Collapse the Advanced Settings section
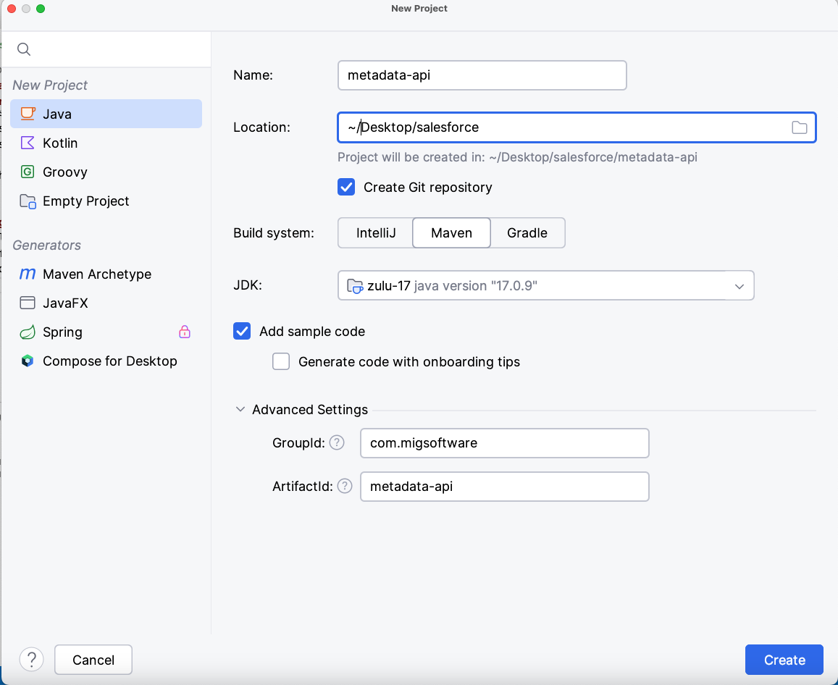This screenshot has width=838, height=685. pyautogui.click(x=240, y=409)
